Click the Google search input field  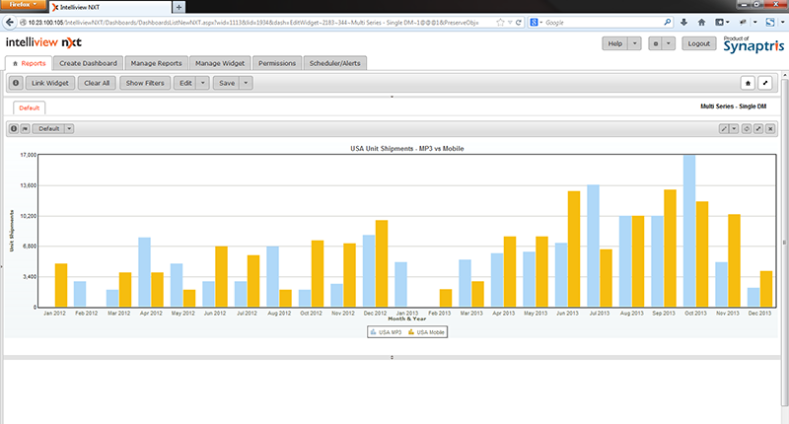[592, 22]
